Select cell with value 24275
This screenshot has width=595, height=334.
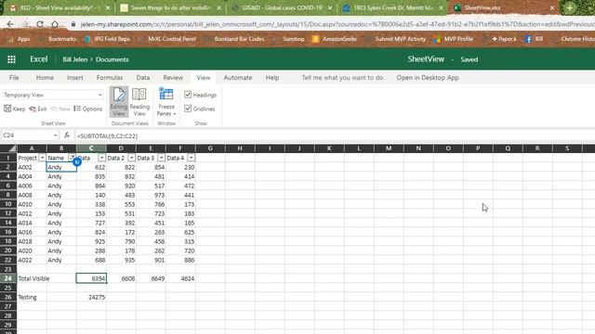pyautogui.click(x=91, y=297)
